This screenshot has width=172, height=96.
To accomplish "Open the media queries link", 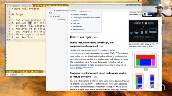I will click(x=121, y=56).
